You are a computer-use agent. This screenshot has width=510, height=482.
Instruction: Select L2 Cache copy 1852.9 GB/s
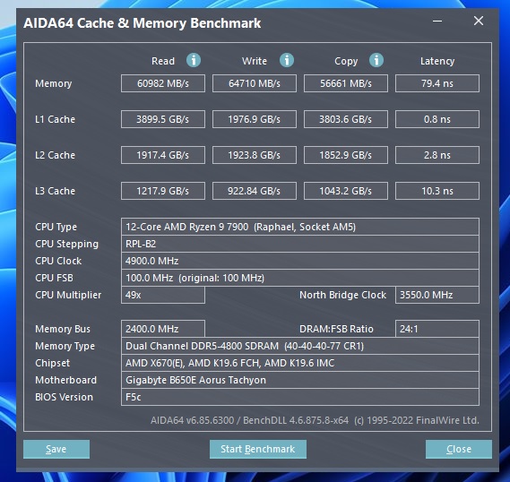tap(346, 155)
